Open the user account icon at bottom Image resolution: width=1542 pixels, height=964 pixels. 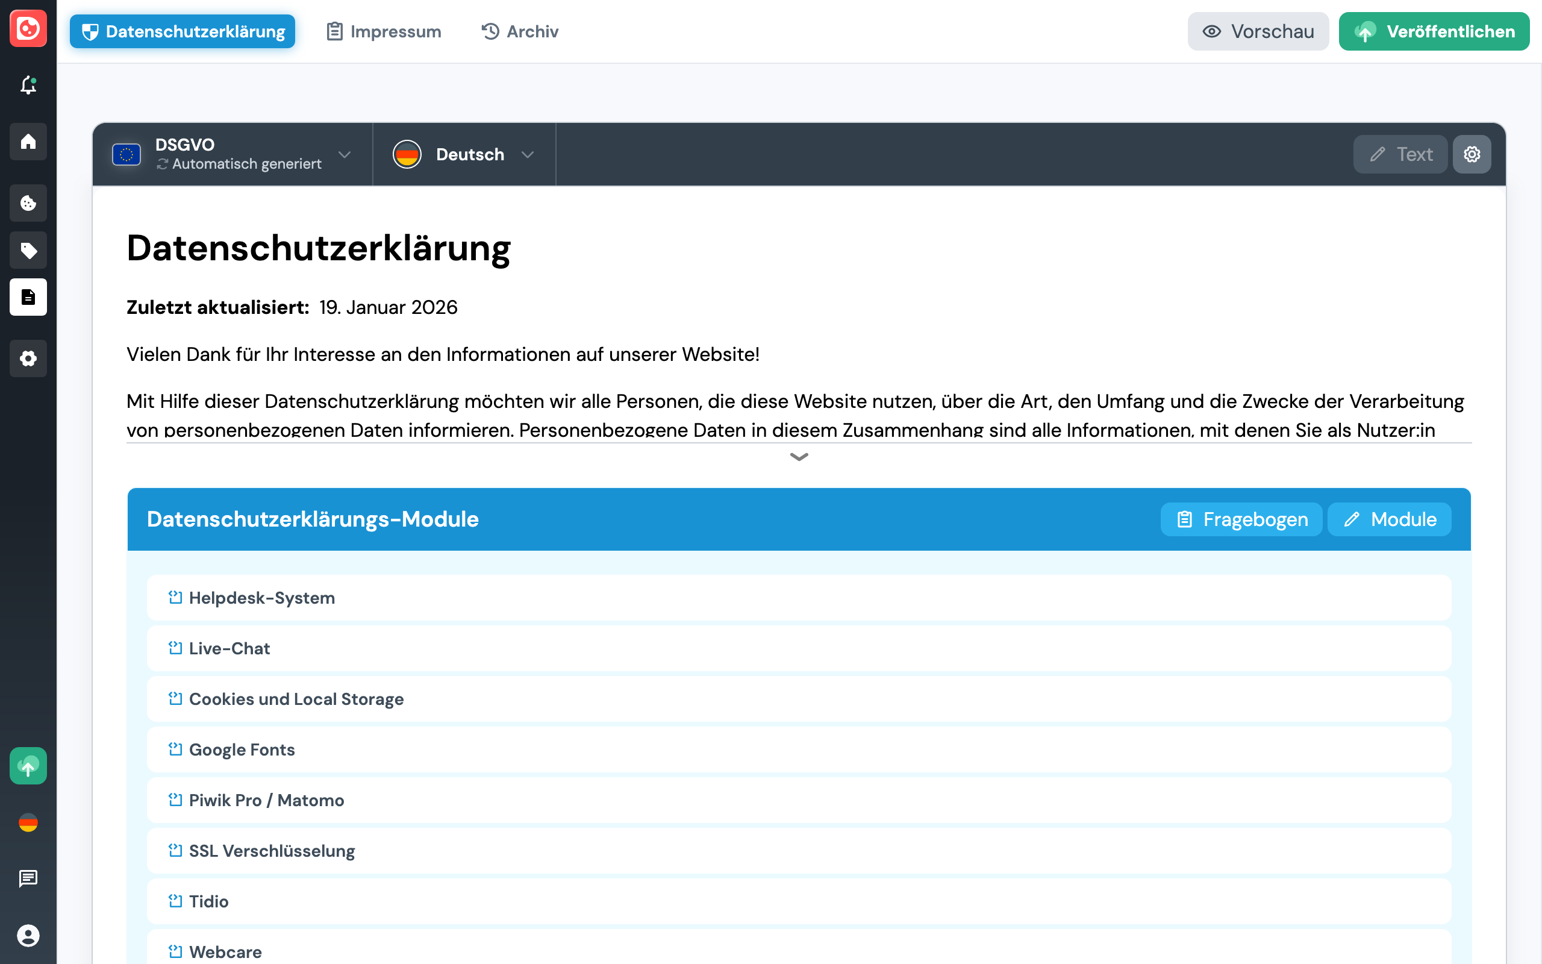tap(28, 936)
